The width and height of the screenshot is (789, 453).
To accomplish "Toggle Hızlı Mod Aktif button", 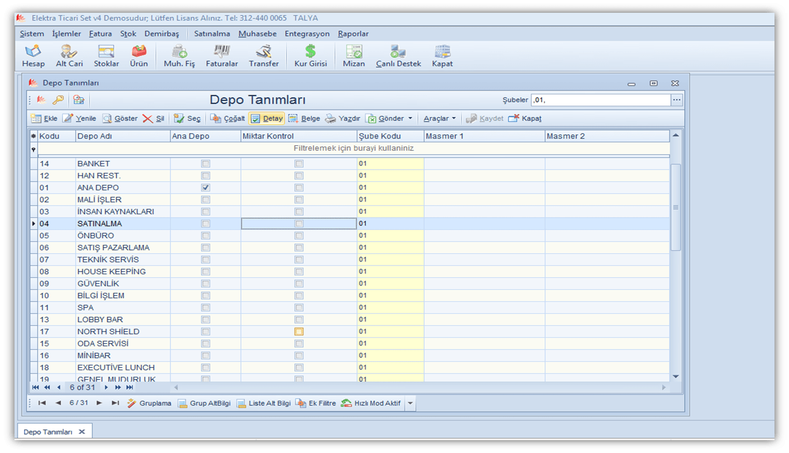I will [x=372, y=403].
